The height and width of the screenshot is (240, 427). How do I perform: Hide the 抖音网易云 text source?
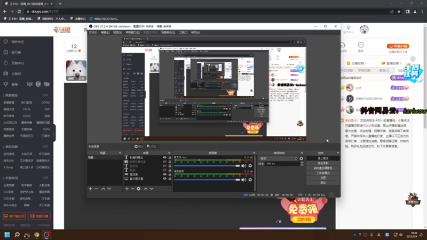point(165,157)
